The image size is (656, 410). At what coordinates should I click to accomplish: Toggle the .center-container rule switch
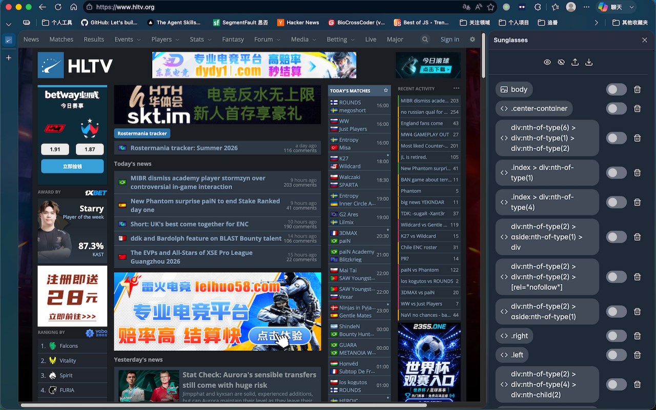[x=616, y=109]
